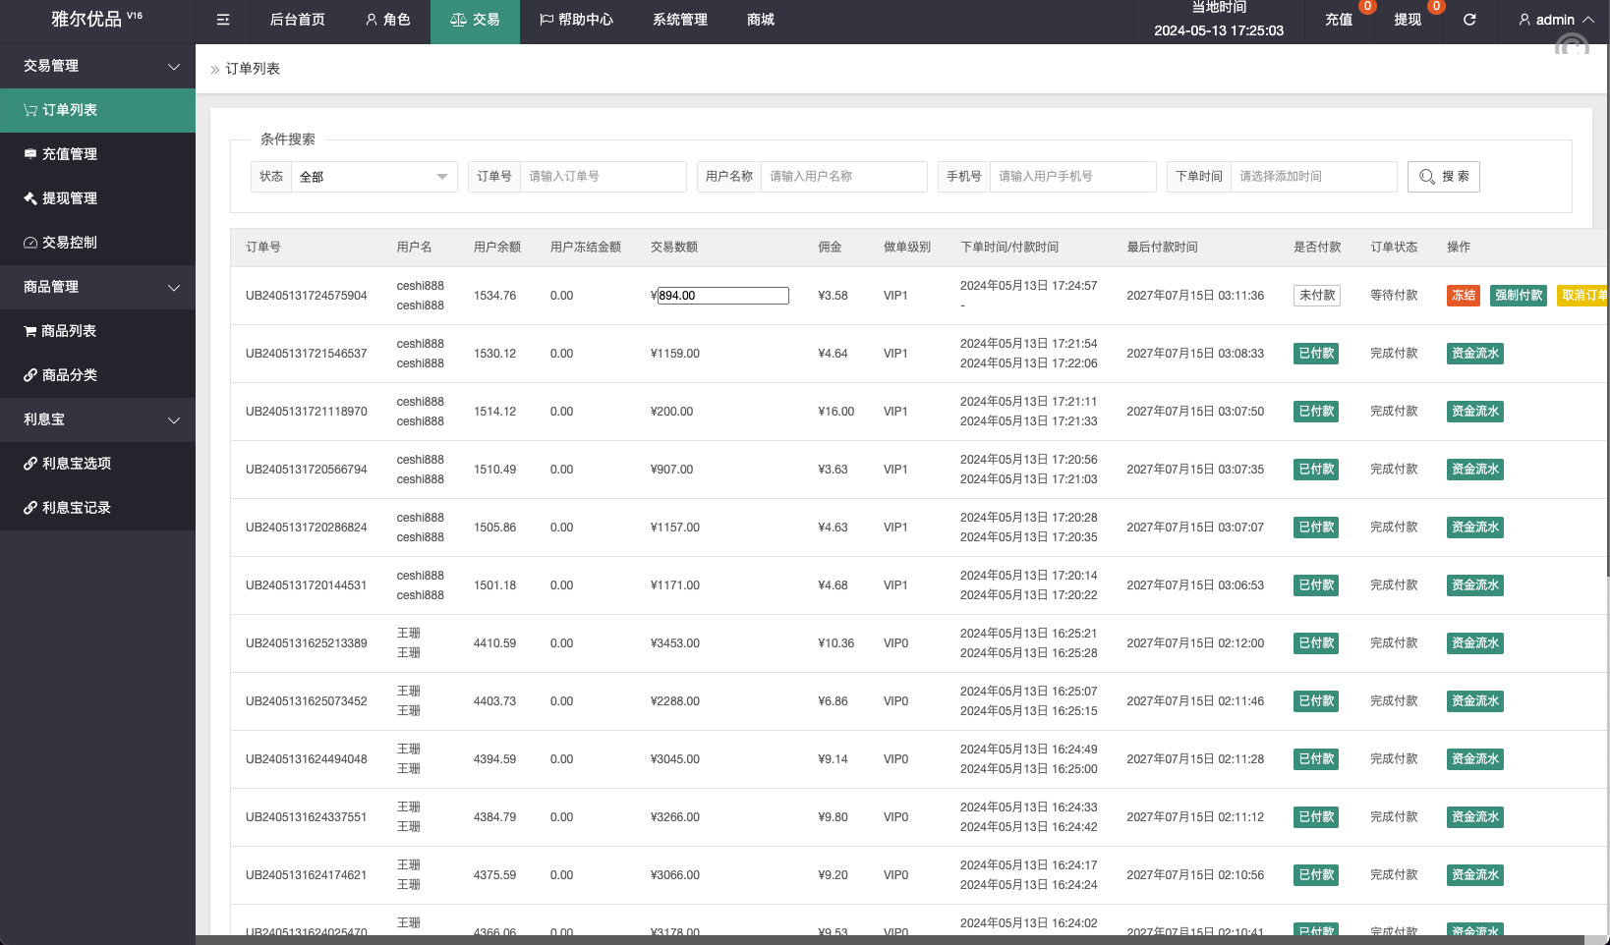The width and height of the screenshot is (1610, 945).
Task: Open 利息宝记录 in the sidebar
Action: pyautogui.click(x=76, y=508)
